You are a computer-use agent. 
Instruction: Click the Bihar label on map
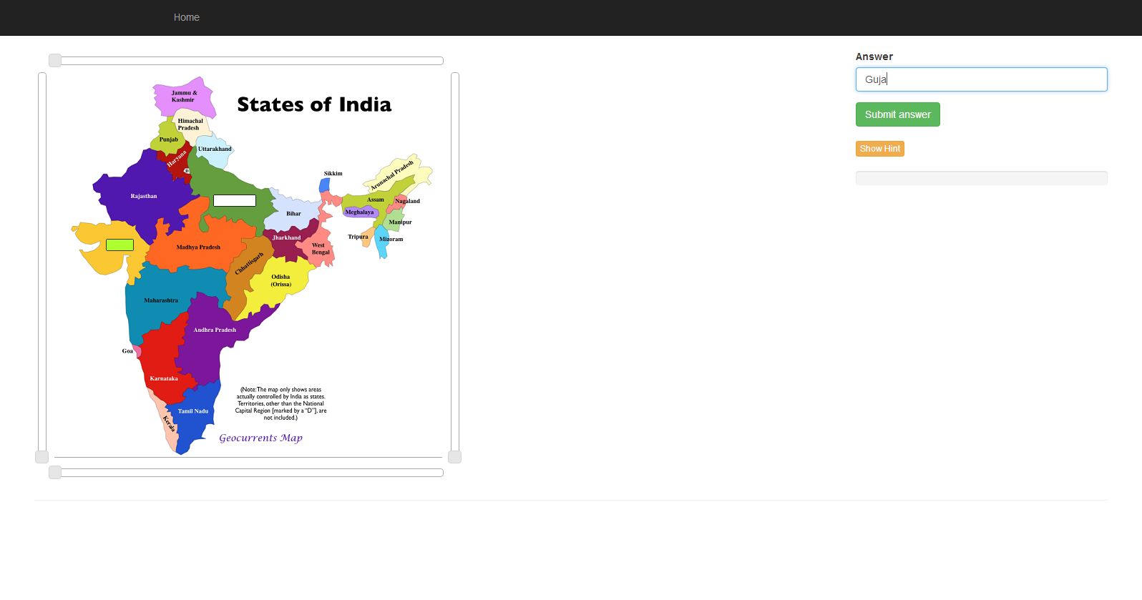293,214
